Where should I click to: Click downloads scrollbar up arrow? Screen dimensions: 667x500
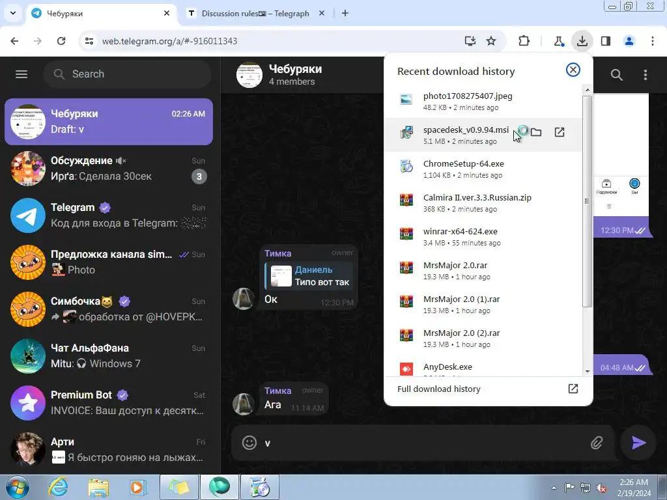tap(588, 90)
